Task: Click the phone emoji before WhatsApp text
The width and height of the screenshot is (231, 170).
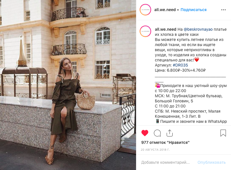Action: tap(158, 121)
